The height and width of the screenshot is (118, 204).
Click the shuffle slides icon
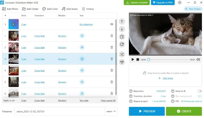(122, 54)
